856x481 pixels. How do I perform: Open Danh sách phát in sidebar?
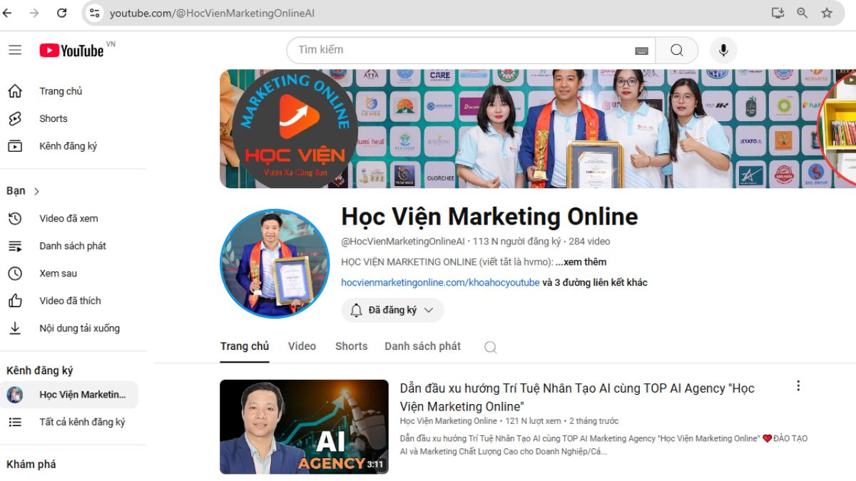pos(72,246)
